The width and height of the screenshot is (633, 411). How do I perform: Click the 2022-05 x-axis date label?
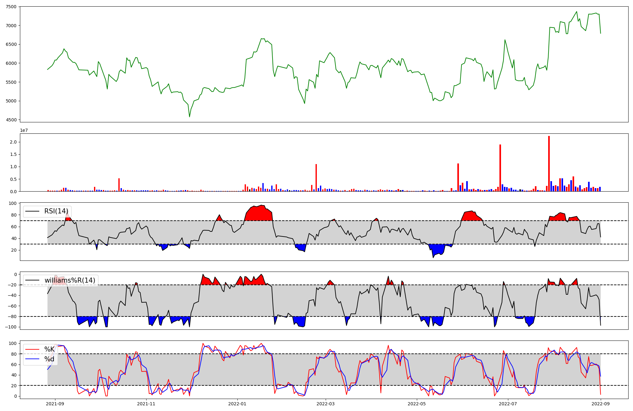[417, 404]
